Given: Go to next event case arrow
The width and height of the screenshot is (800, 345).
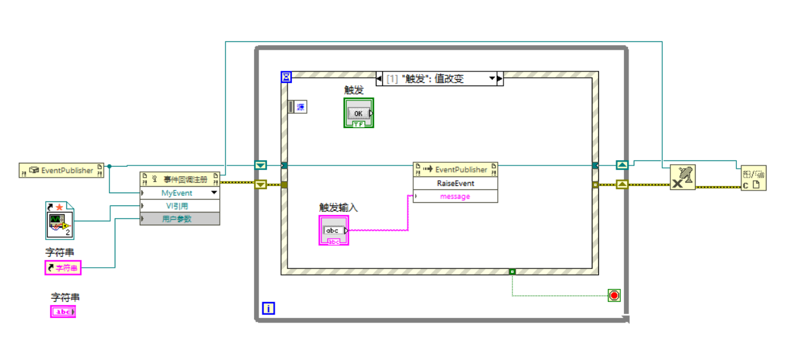Looking at the screenshot, I should tap(500, 79).
